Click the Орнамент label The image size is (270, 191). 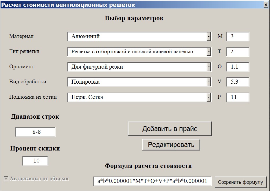[21, 67]
